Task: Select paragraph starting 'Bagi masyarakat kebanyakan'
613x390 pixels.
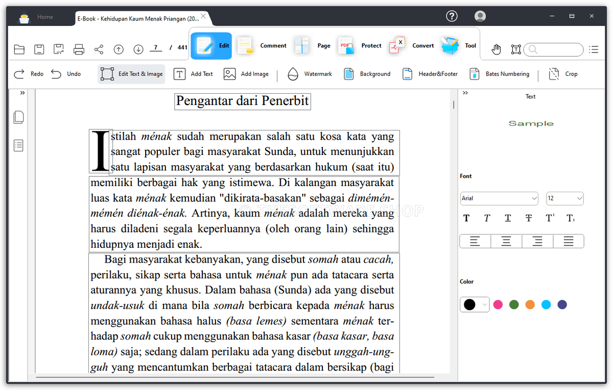Action: (244, 314)
